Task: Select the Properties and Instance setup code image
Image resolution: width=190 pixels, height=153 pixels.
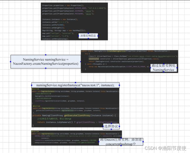Action: pyautogui.click(x=74, y=21)
